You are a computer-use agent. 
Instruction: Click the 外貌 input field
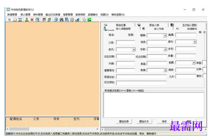pos(125,63)
